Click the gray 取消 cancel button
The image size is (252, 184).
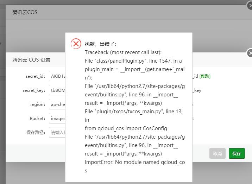[217, 153]
